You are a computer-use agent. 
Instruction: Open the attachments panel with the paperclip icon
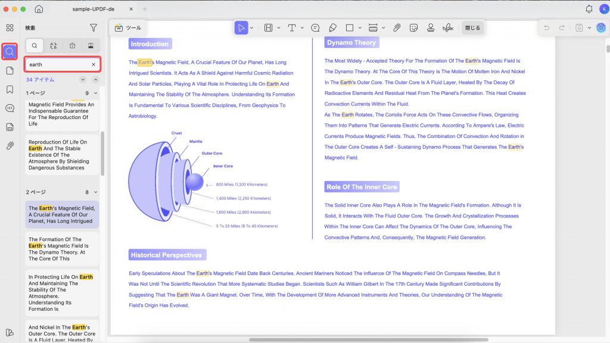[x=10, y=146]
